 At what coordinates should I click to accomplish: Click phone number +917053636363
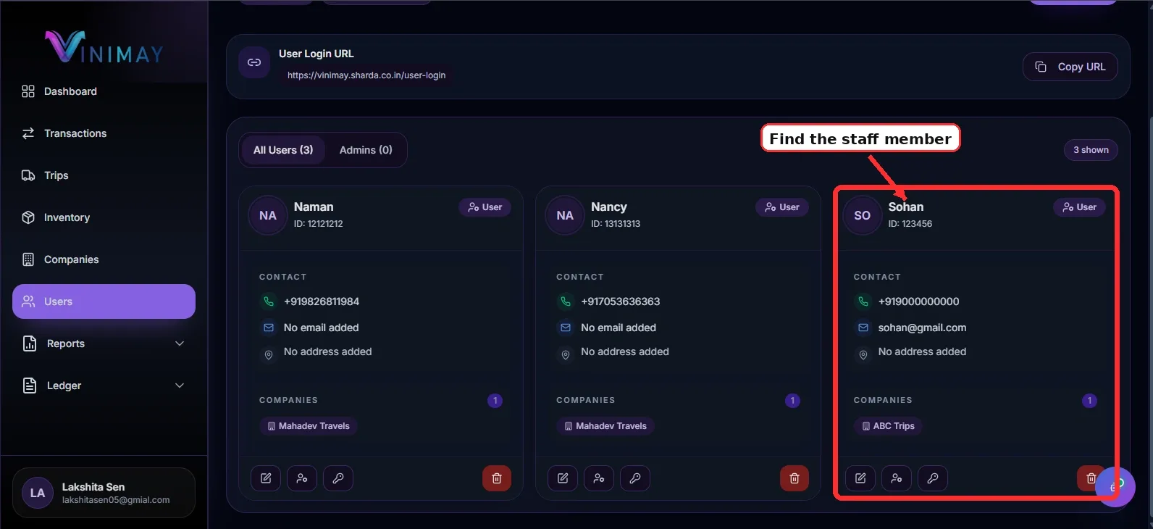621,301
